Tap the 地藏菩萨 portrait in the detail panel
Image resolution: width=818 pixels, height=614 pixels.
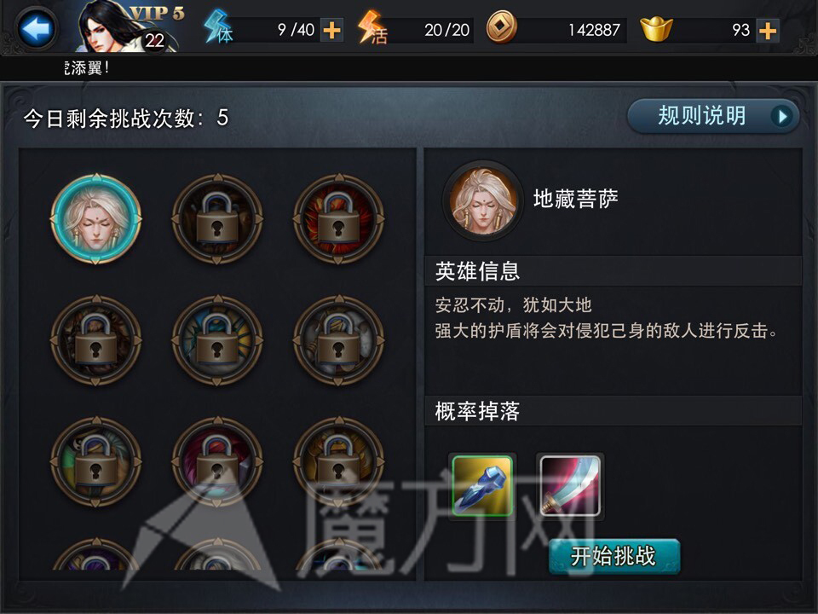point(482,200)
